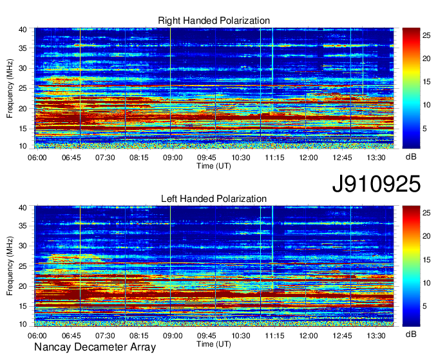438x355 pixels.
Task: Click the "Left Handed Polarization" plot title
Action: [214, 199]
